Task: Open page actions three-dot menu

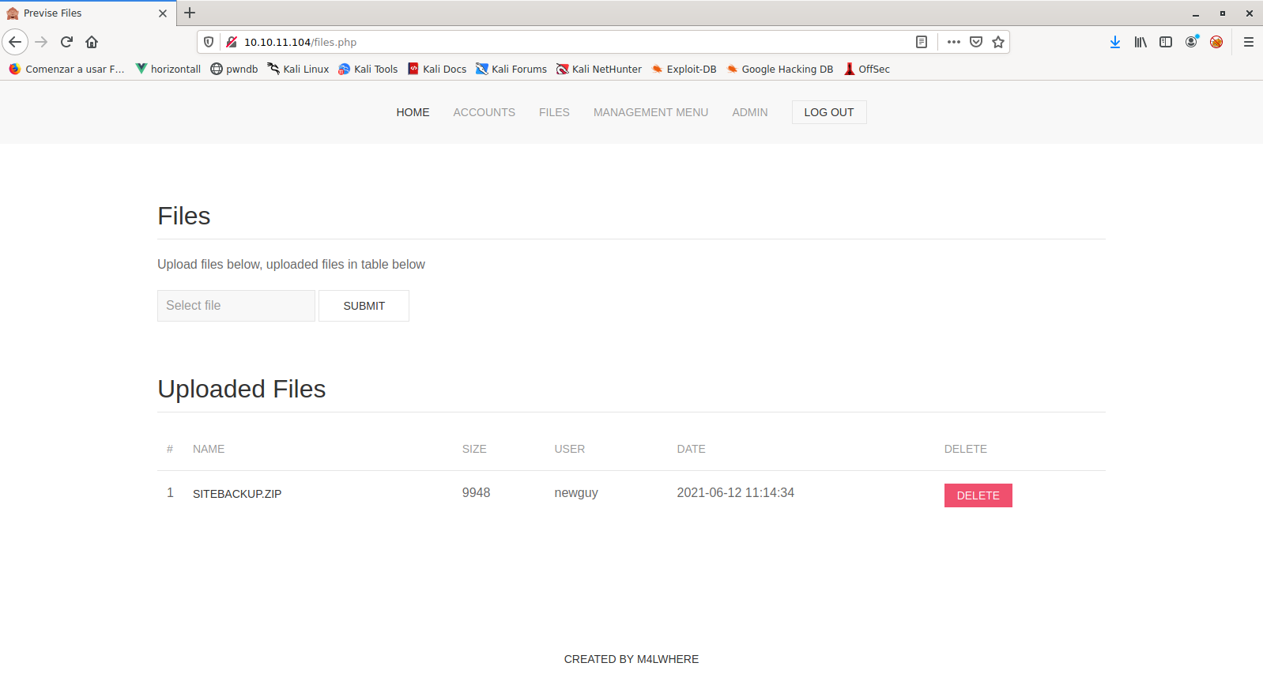Action: 953,42
